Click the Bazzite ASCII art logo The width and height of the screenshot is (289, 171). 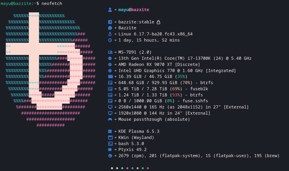(50, 70)
